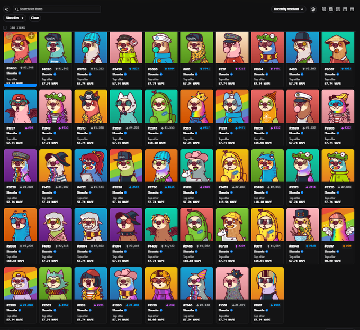Screen dimensions: 360x330
Task: Open the Recently received sort dropdown
Action: coord(289,9)
